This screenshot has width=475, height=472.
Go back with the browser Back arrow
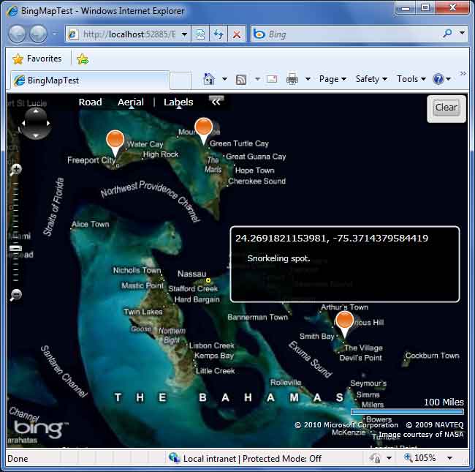tap(17, 34)
